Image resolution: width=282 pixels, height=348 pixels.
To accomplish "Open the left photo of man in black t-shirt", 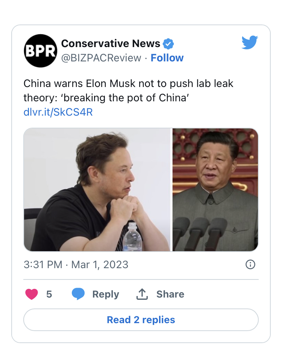I will [97, 190].
